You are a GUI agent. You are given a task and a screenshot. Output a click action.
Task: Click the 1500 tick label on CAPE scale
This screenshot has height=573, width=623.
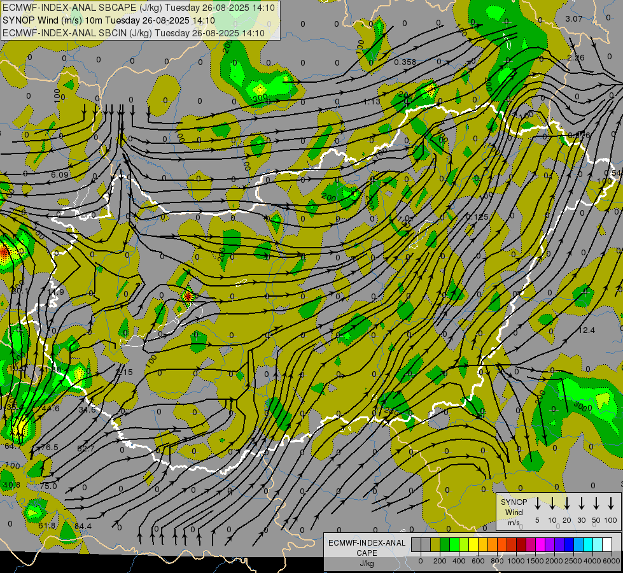(x=535, y=561)
